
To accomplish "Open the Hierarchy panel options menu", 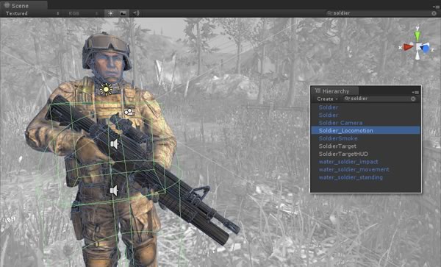I will [416, 92].
